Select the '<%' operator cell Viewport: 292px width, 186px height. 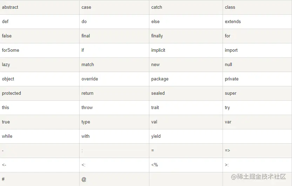155,165
